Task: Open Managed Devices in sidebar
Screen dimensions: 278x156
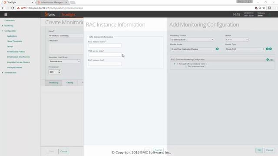Action: pos(14,68)
